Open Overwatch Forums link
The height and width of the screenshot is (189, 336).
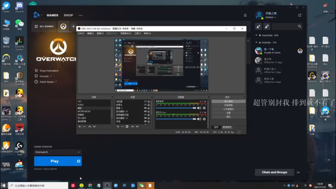point(43,76)
